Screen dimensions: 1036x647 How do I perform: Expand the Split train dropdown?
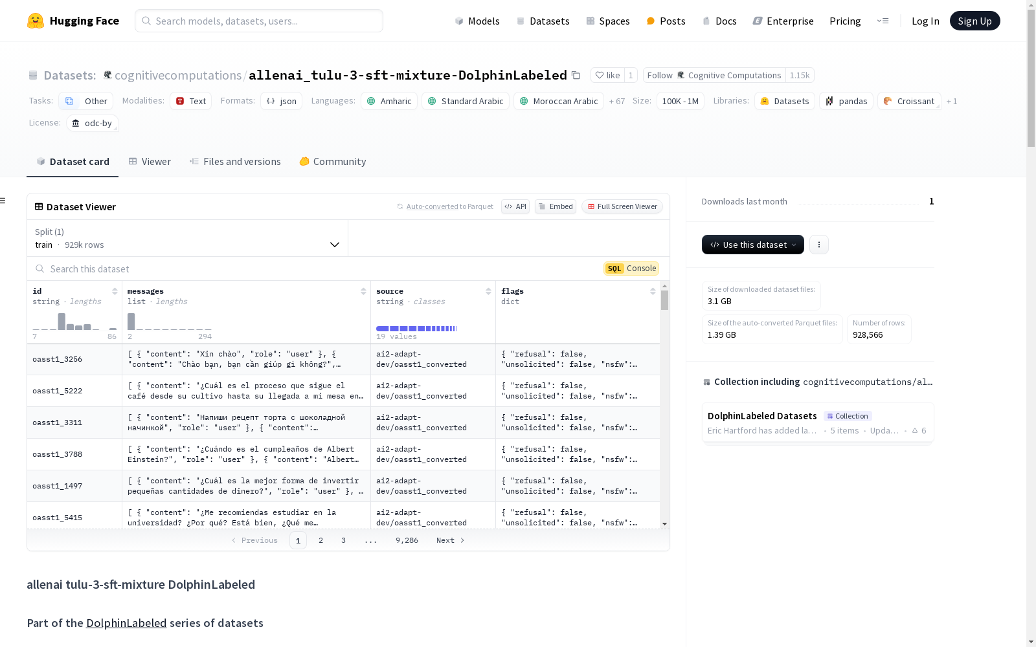click(x=188, y=238)
